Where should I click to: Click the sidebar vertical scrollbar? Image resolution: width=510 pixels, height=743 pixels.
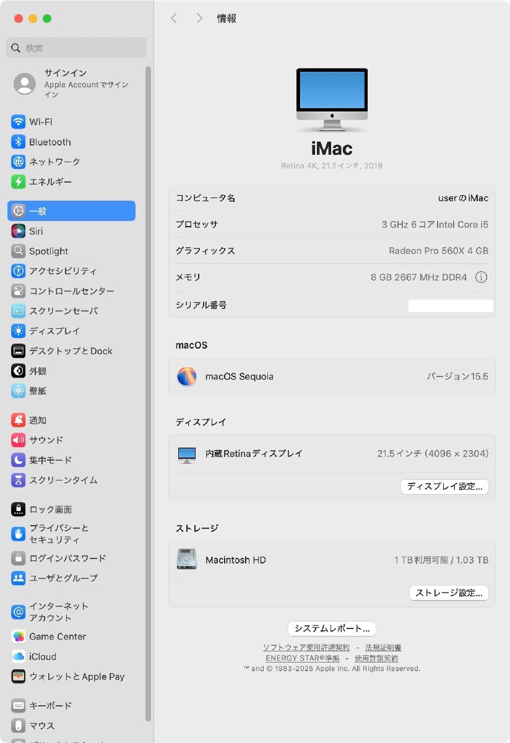(149, 393)
